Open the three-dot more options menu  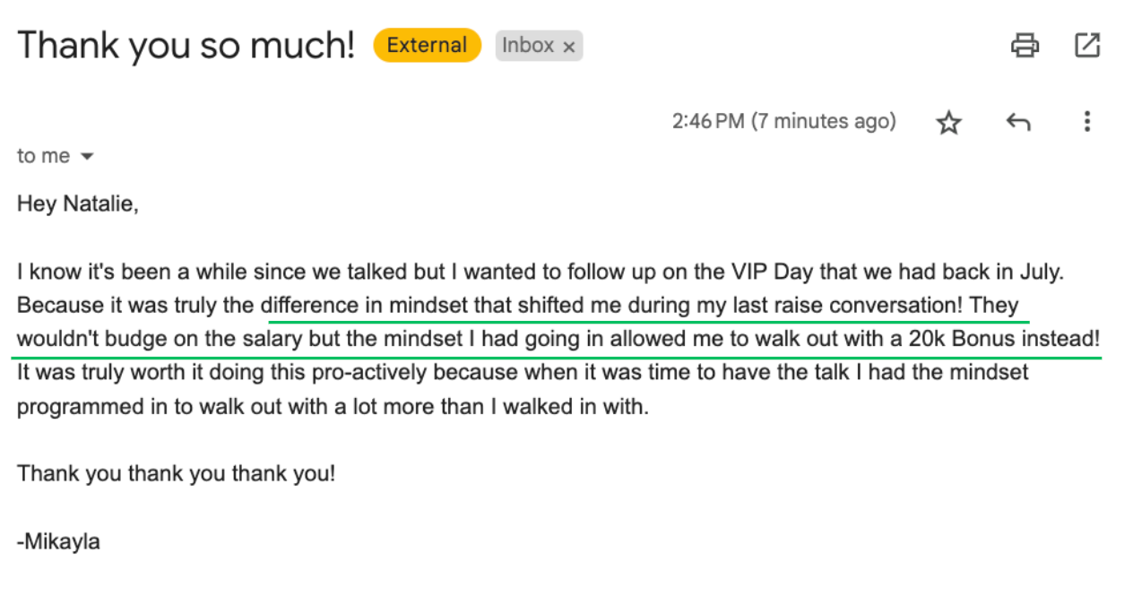pos(1086,122)
